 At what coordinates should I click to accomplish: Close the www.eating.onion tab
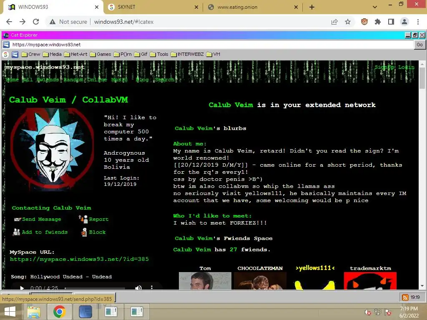pyautogui.click(x=296, y=7)
